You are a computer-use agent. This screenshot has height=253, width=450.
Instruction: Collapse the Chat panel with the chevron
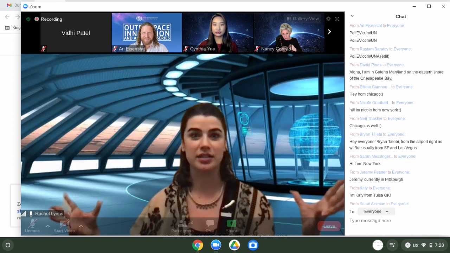coord(352,16)
